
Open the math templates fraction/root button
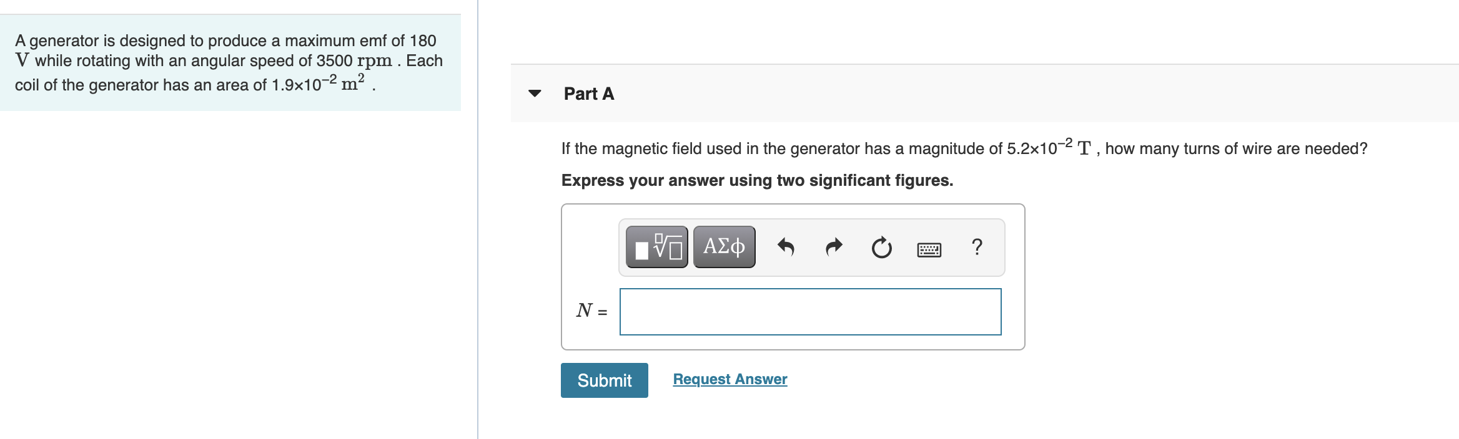(x=657, y=247)
